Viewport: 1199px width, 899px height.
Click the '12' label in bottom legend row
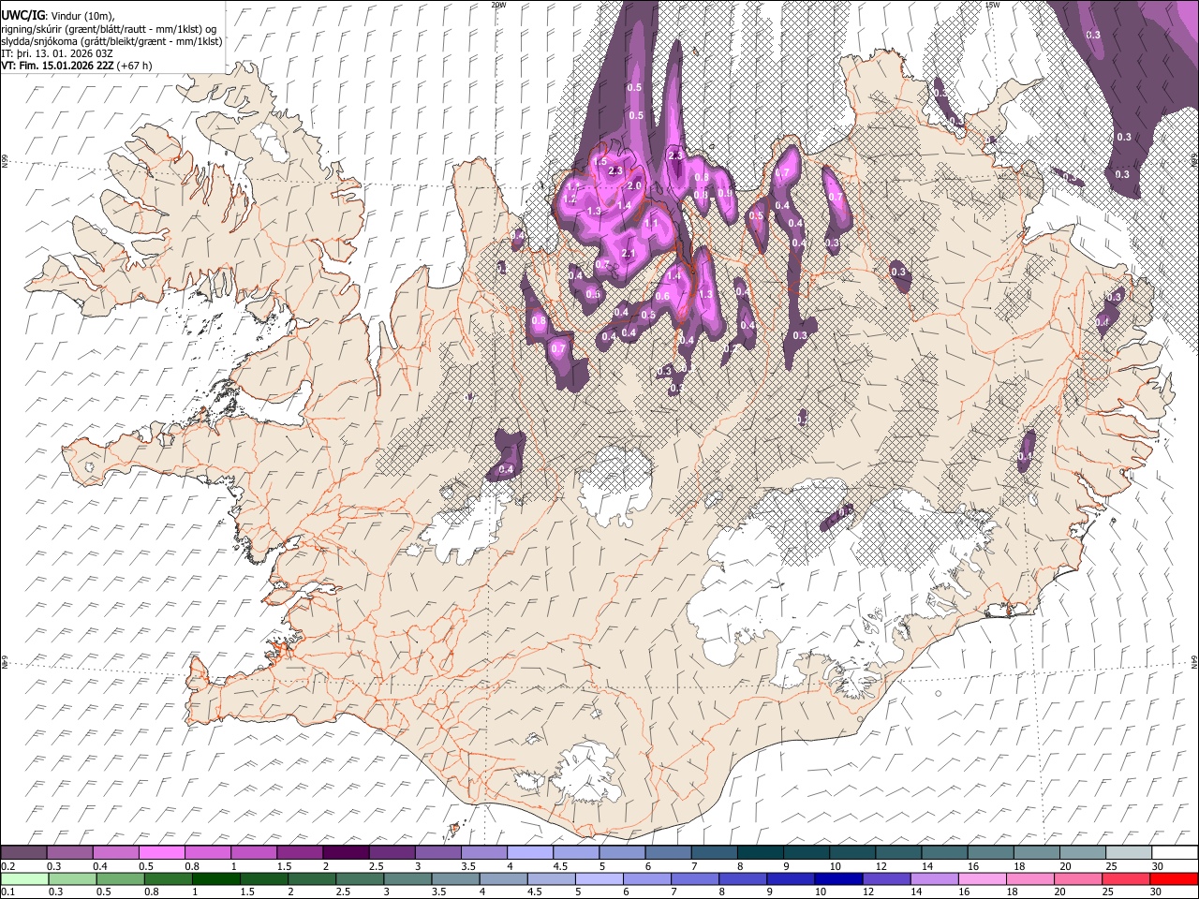tap(868, 892)
